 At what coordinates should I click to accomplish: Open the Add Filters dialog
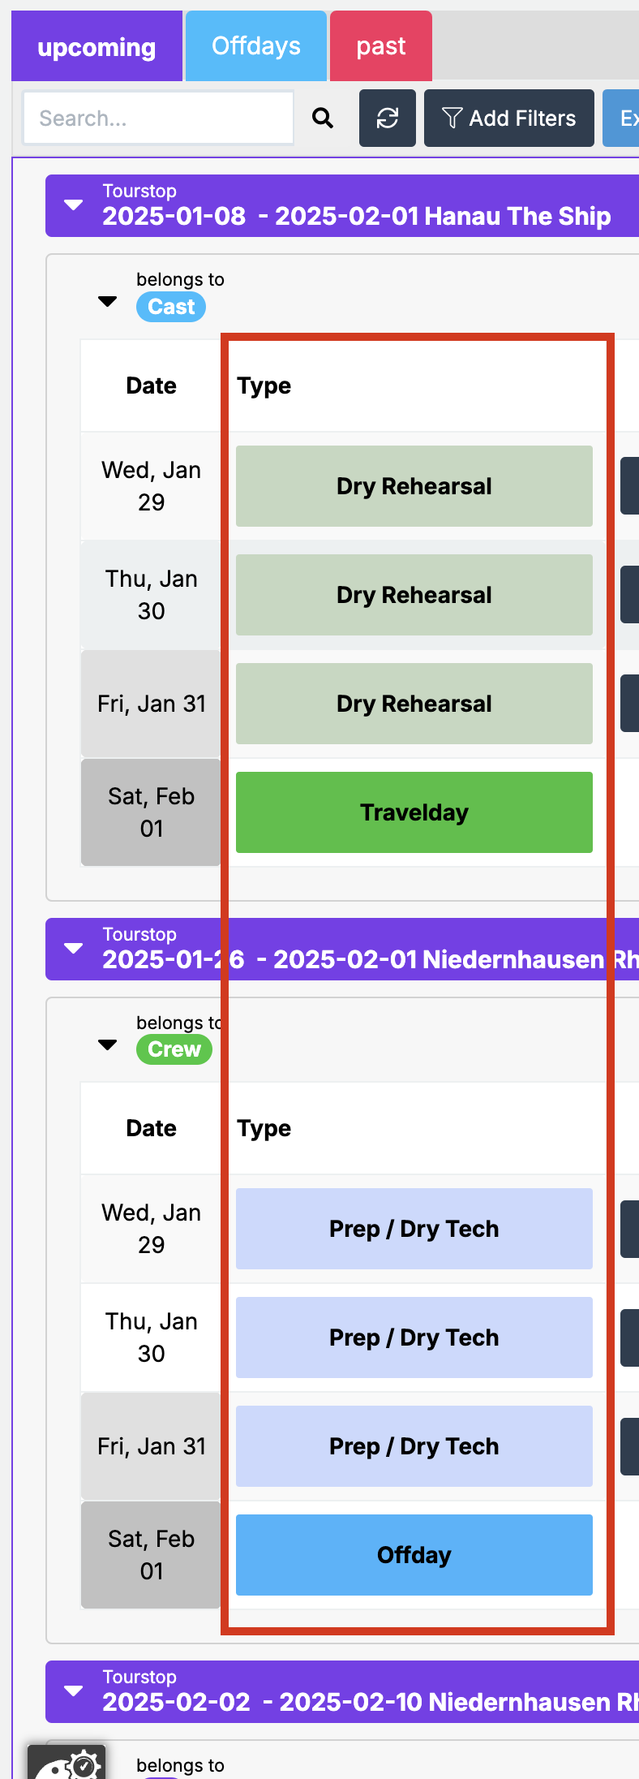tap(508, 118)
